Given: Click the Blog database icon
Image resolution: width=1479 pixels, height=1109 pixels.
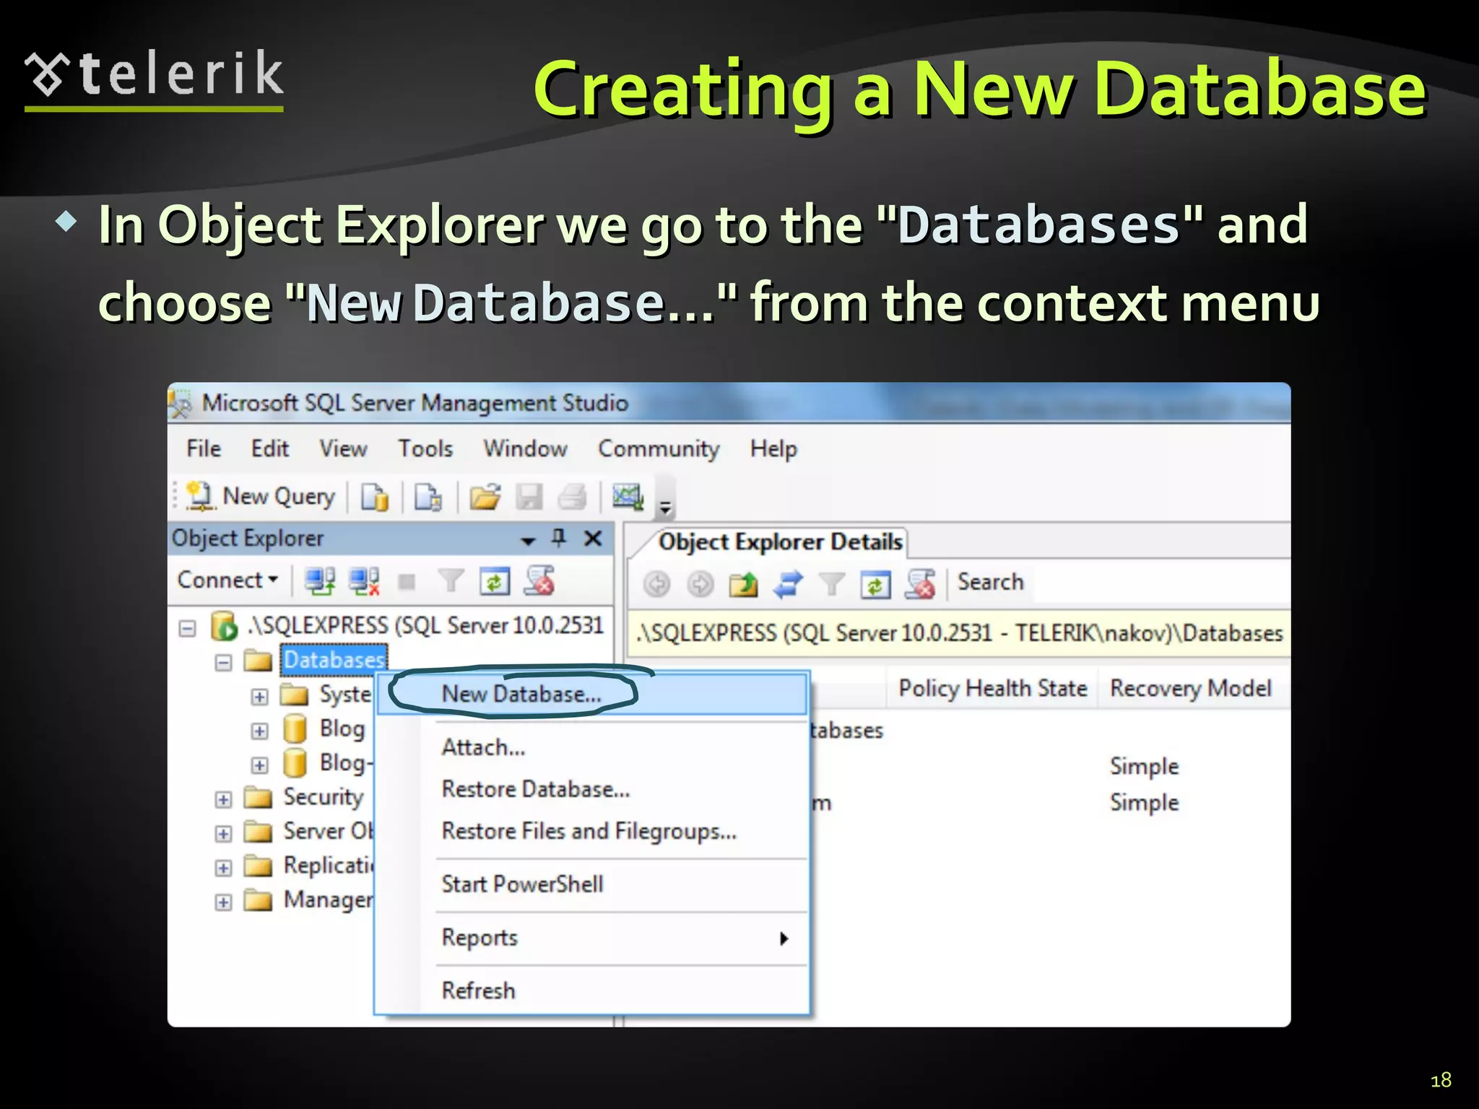Looking at the screenshot, I should 295,729.
